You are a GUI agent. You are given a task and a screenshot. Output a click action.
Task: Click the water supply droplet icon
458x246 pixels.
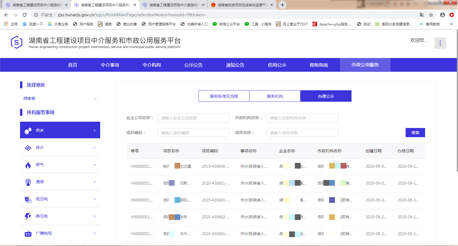point(28,131)
